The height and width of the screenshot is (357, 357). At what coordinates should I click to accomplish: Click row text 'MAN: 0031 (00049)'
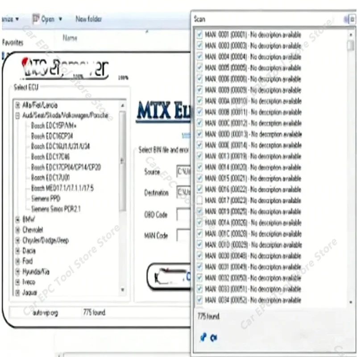click(x=226, y=267)
